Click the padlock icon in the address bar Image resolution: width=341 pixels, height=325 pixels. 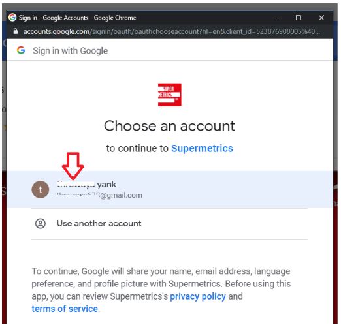[x=16, y=31]
